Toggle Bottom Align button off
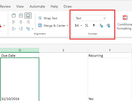 point(28,16)
